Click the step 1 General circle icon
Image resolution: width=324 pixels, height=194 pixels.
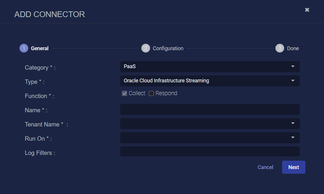click(24, 48)
